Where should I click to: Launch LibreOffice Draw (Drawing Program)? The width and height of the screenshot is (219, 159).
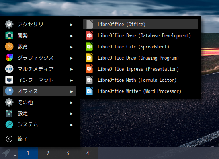click(x=141, y=58)
